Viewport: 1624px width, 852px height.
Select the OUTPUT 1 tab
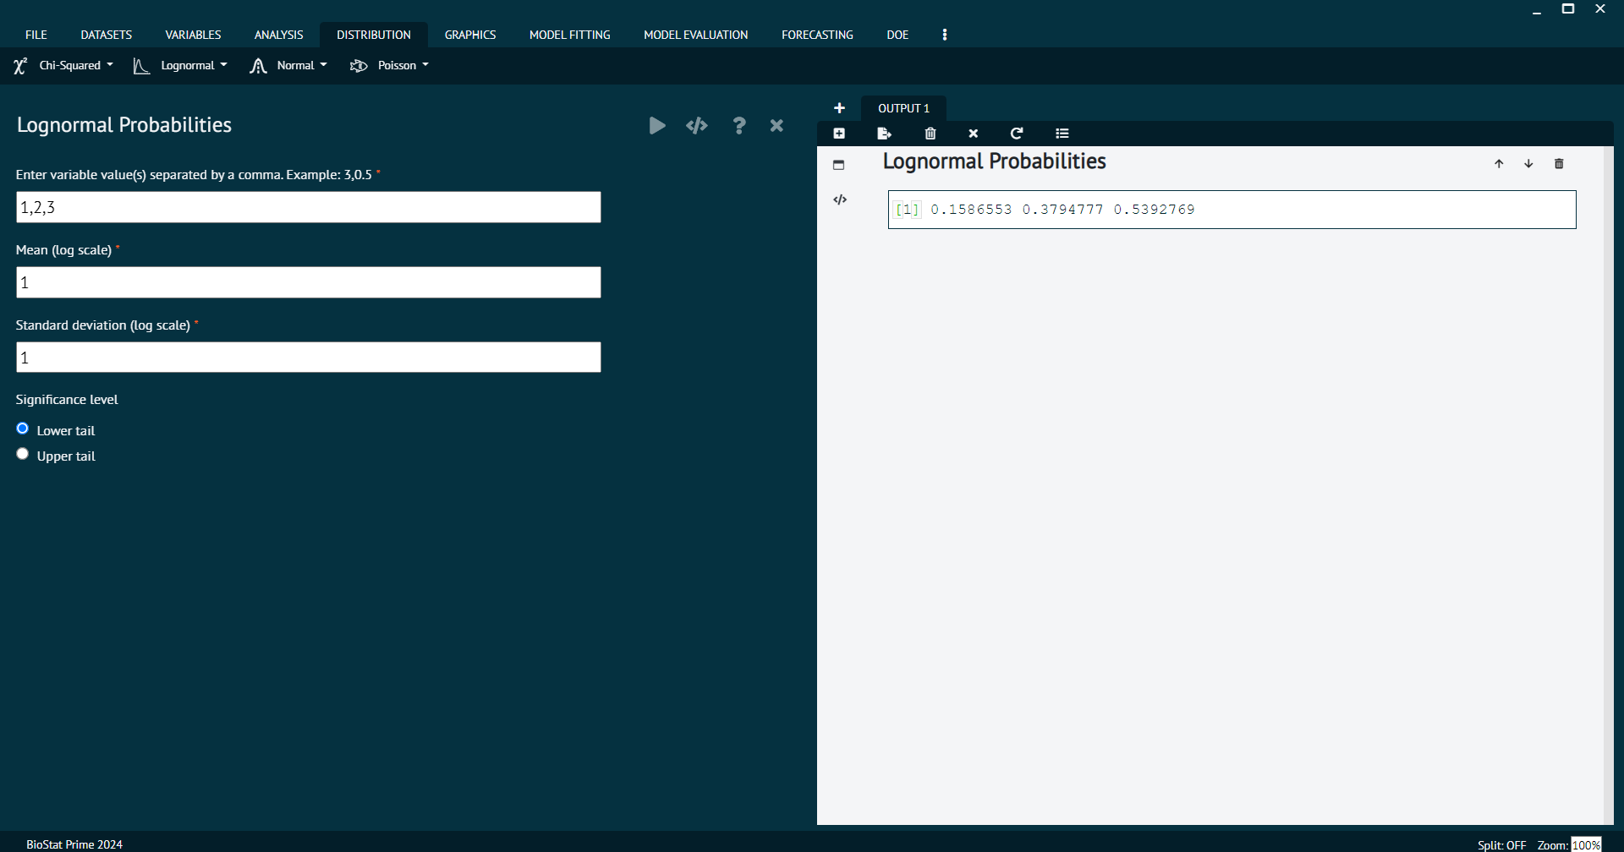tap(903, 108)
